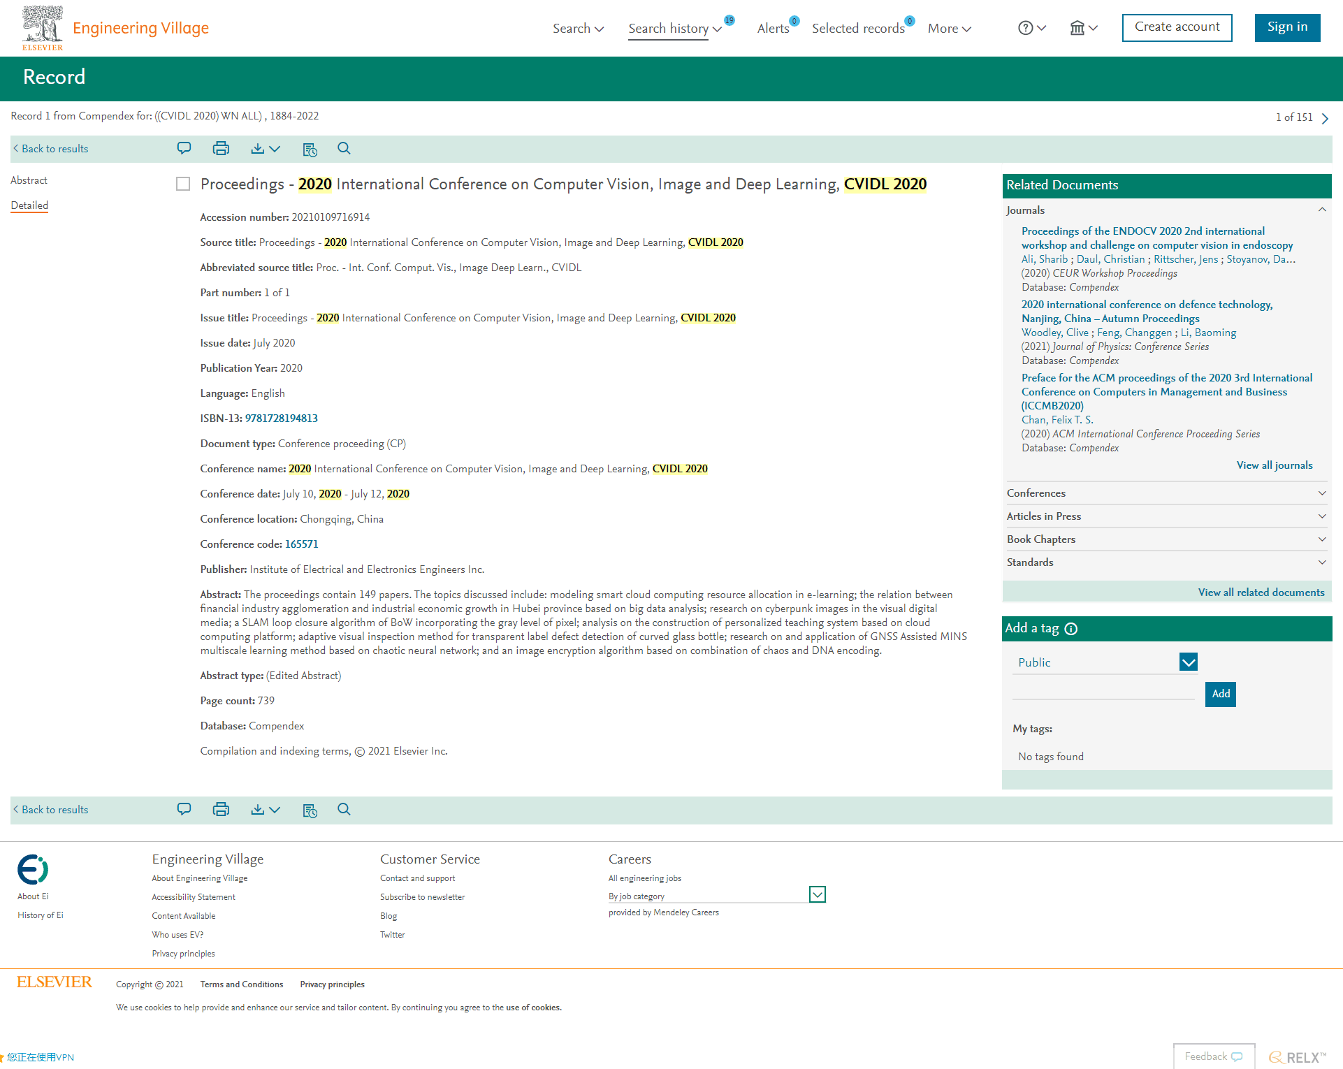This screenshot has height=1069, width=1343.
Task: Open the ISBN-13 9781728194813 link
Action: point(281,419)
